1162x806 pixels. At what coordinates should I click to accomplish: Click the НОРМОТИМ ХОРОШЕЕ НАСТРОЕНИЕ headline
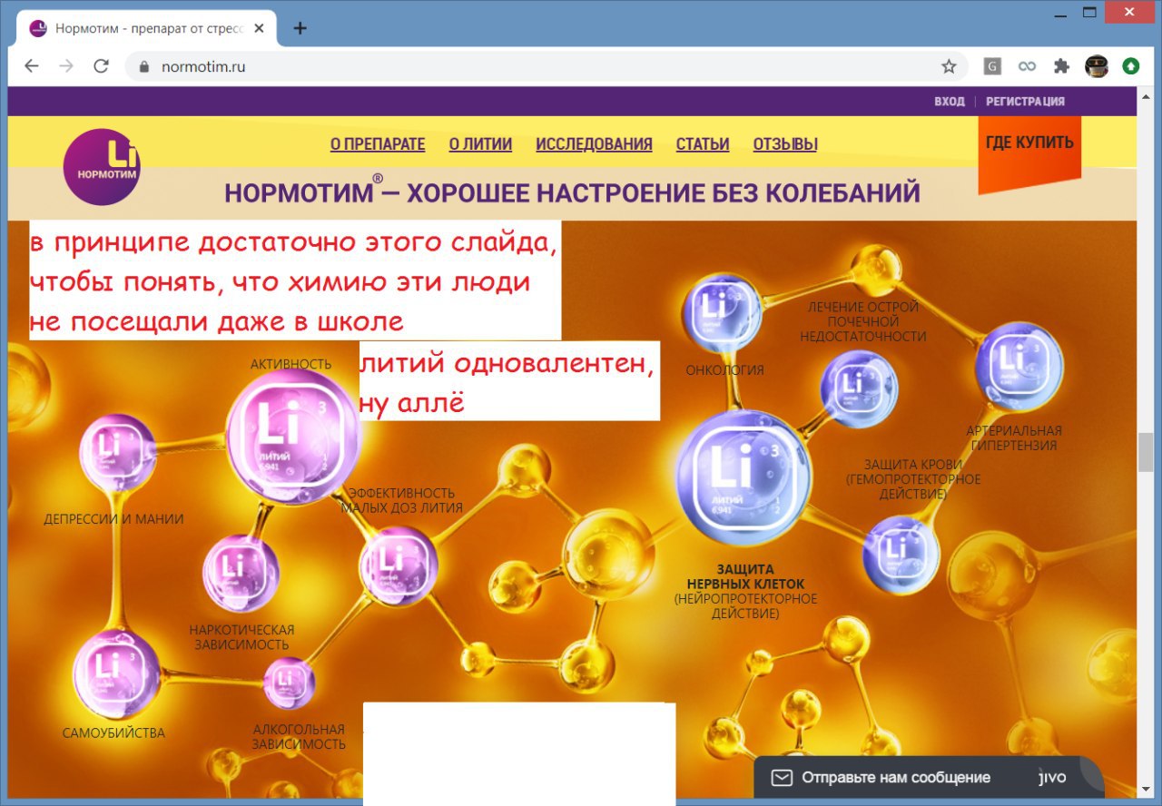pyautogui.click(x=572, y=192)
